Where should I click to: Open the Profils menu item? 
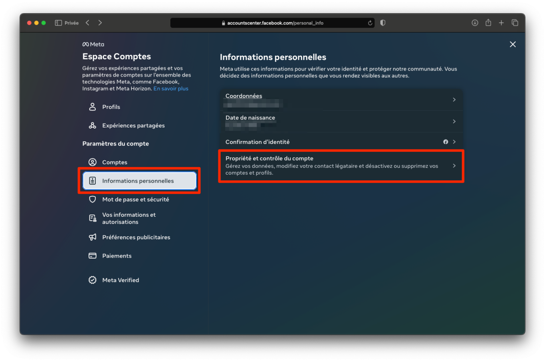139,107
